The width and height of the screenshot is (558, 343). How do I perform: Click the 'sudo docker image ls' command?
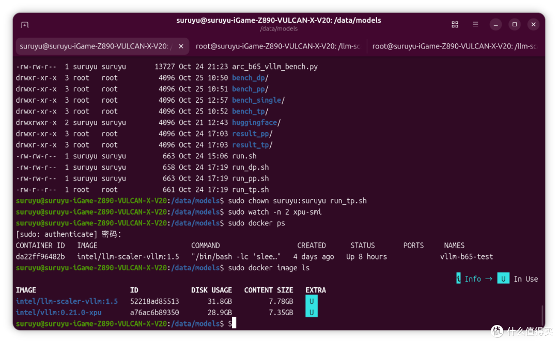(x=269, y=268)
